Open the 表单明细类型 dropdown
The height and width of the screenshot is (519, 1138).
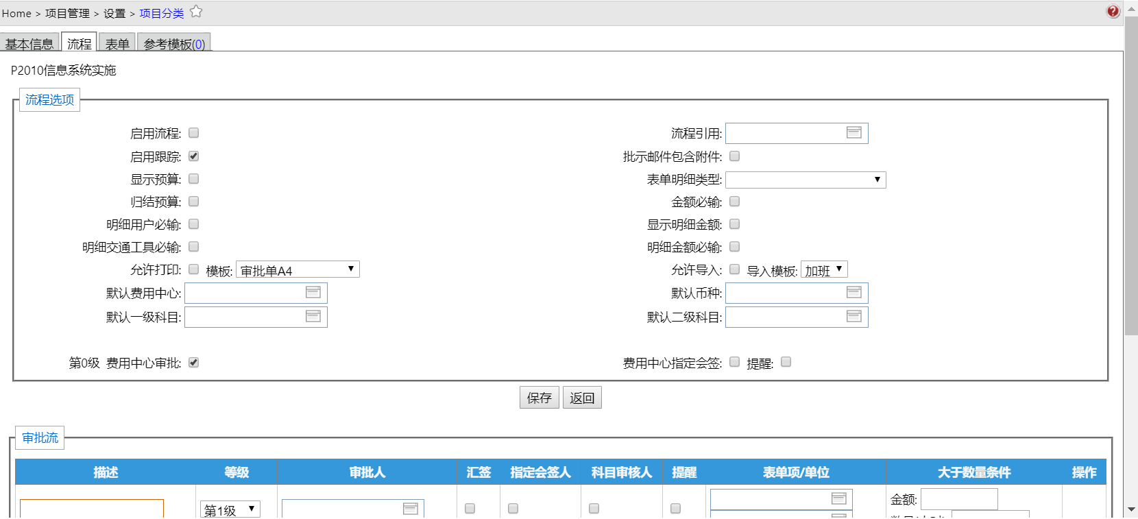[806, 180]
